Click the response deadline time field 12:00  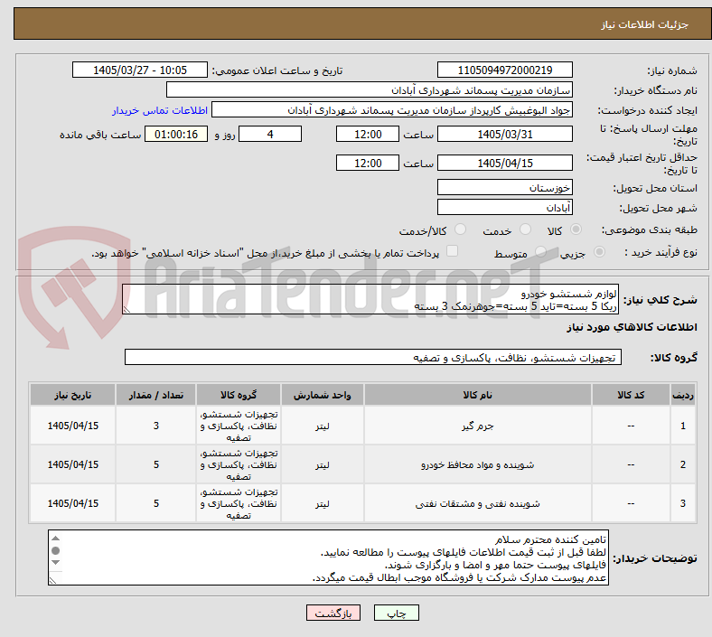(x=368, y=135)
